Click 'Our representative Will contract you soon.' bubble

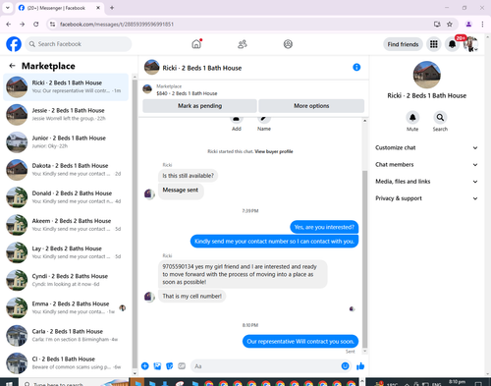300,342
